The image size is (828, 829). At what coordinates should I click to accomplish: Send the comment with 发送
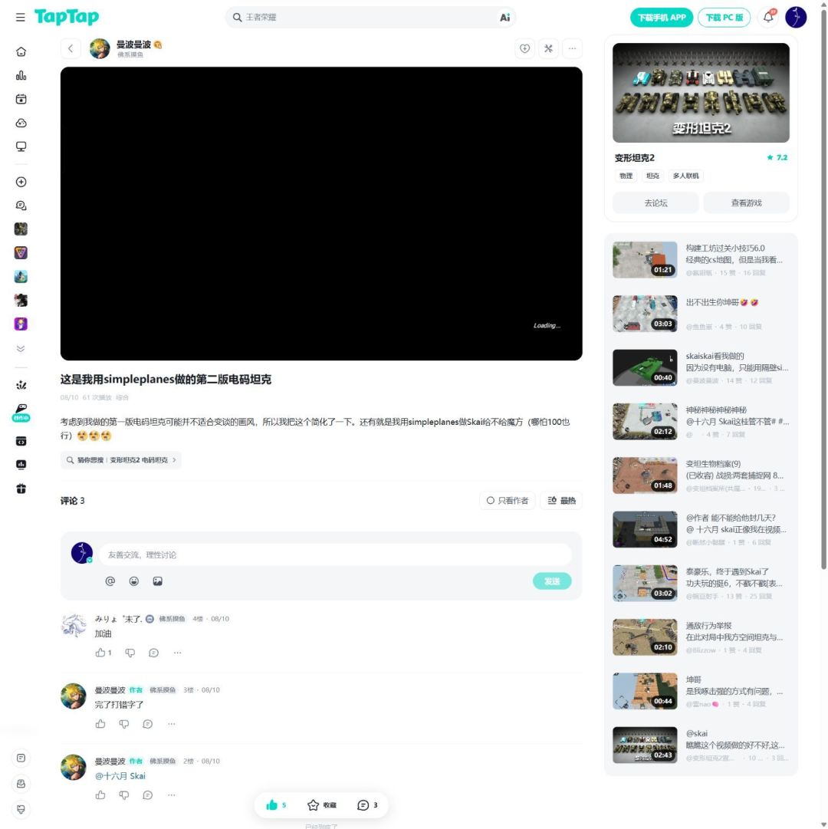click(x=552, y=581)
